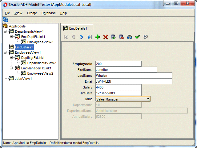Select the EmpDetails1 tab
Image resolution: width=197 pixels, height=148 pixels.
tap(77, 28)
